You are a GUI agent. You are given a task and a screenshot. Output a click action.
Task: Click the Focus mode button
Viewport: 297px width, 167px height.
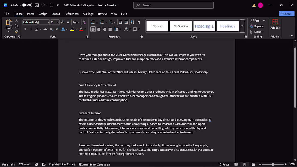point(224,165)
